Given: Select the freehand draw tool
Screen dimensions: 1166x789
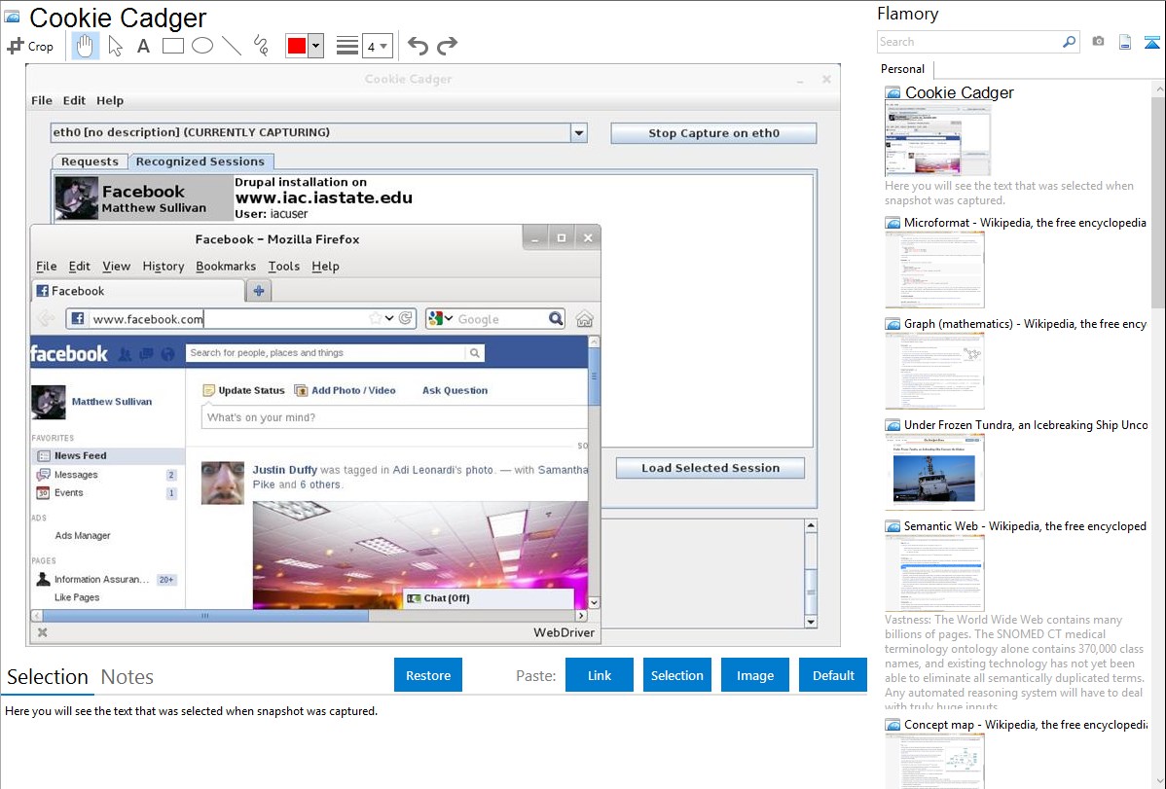Looking at the screenshot, I should [x=261, y=46].
